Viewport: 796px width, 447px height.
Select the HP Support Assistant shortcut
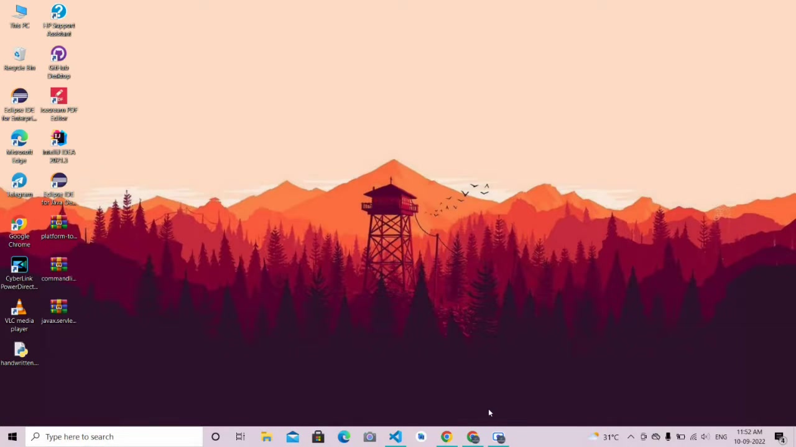(58, 20)
